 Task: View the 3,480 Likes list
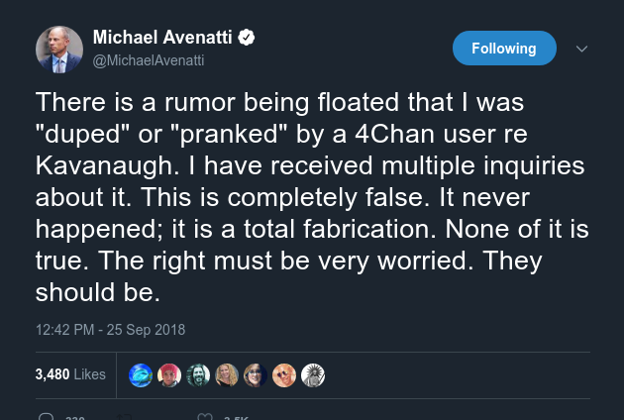[70, 374]
